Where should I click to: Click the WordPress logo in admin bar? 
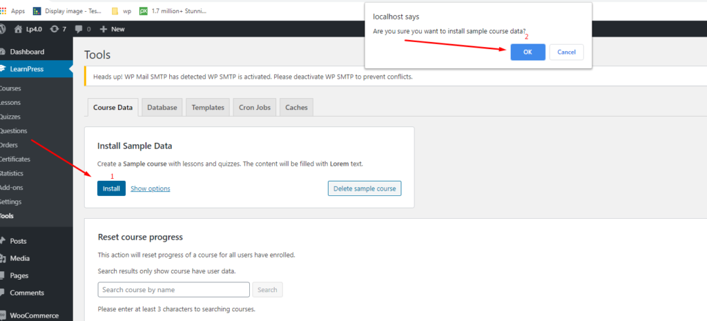click(x=3, y=29)
